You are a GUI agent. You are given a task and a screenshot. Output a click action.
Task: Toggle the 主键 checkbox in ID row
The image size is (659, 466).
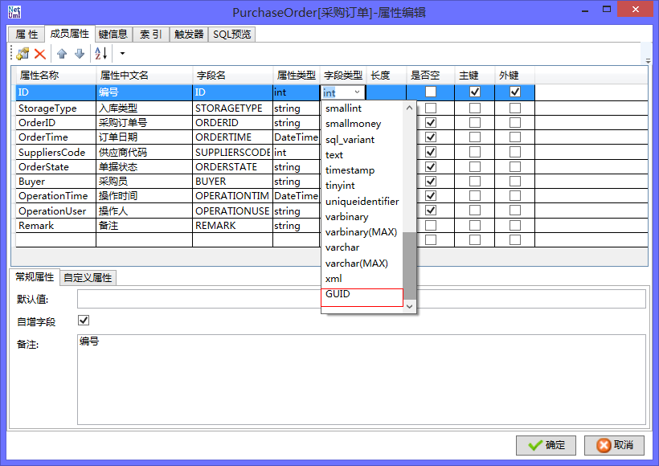click(475, 92)
